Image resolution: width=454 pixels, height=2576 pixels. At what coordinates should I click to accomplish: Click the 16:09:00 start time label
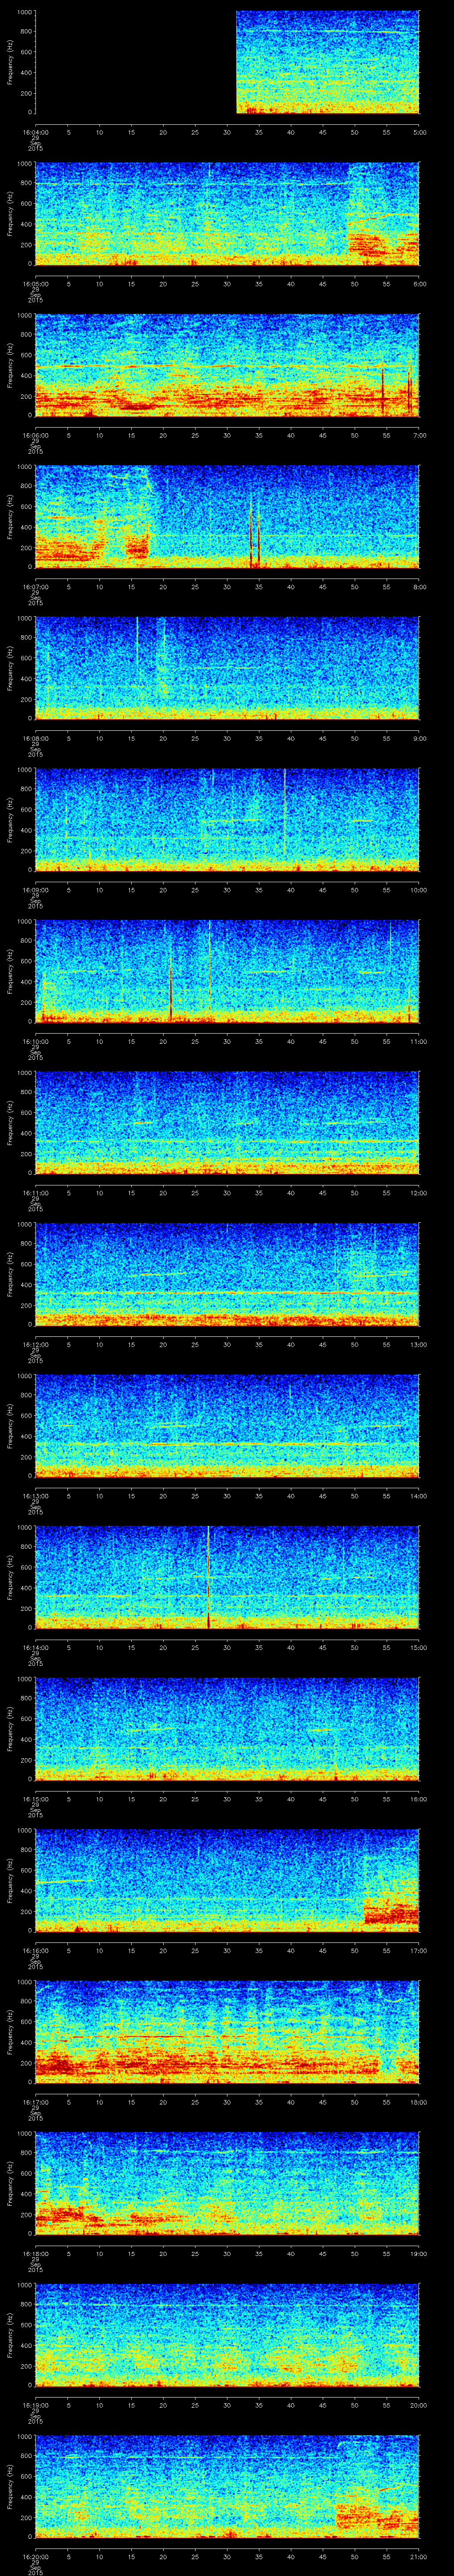pyautogui.click(x=35, y=890)
